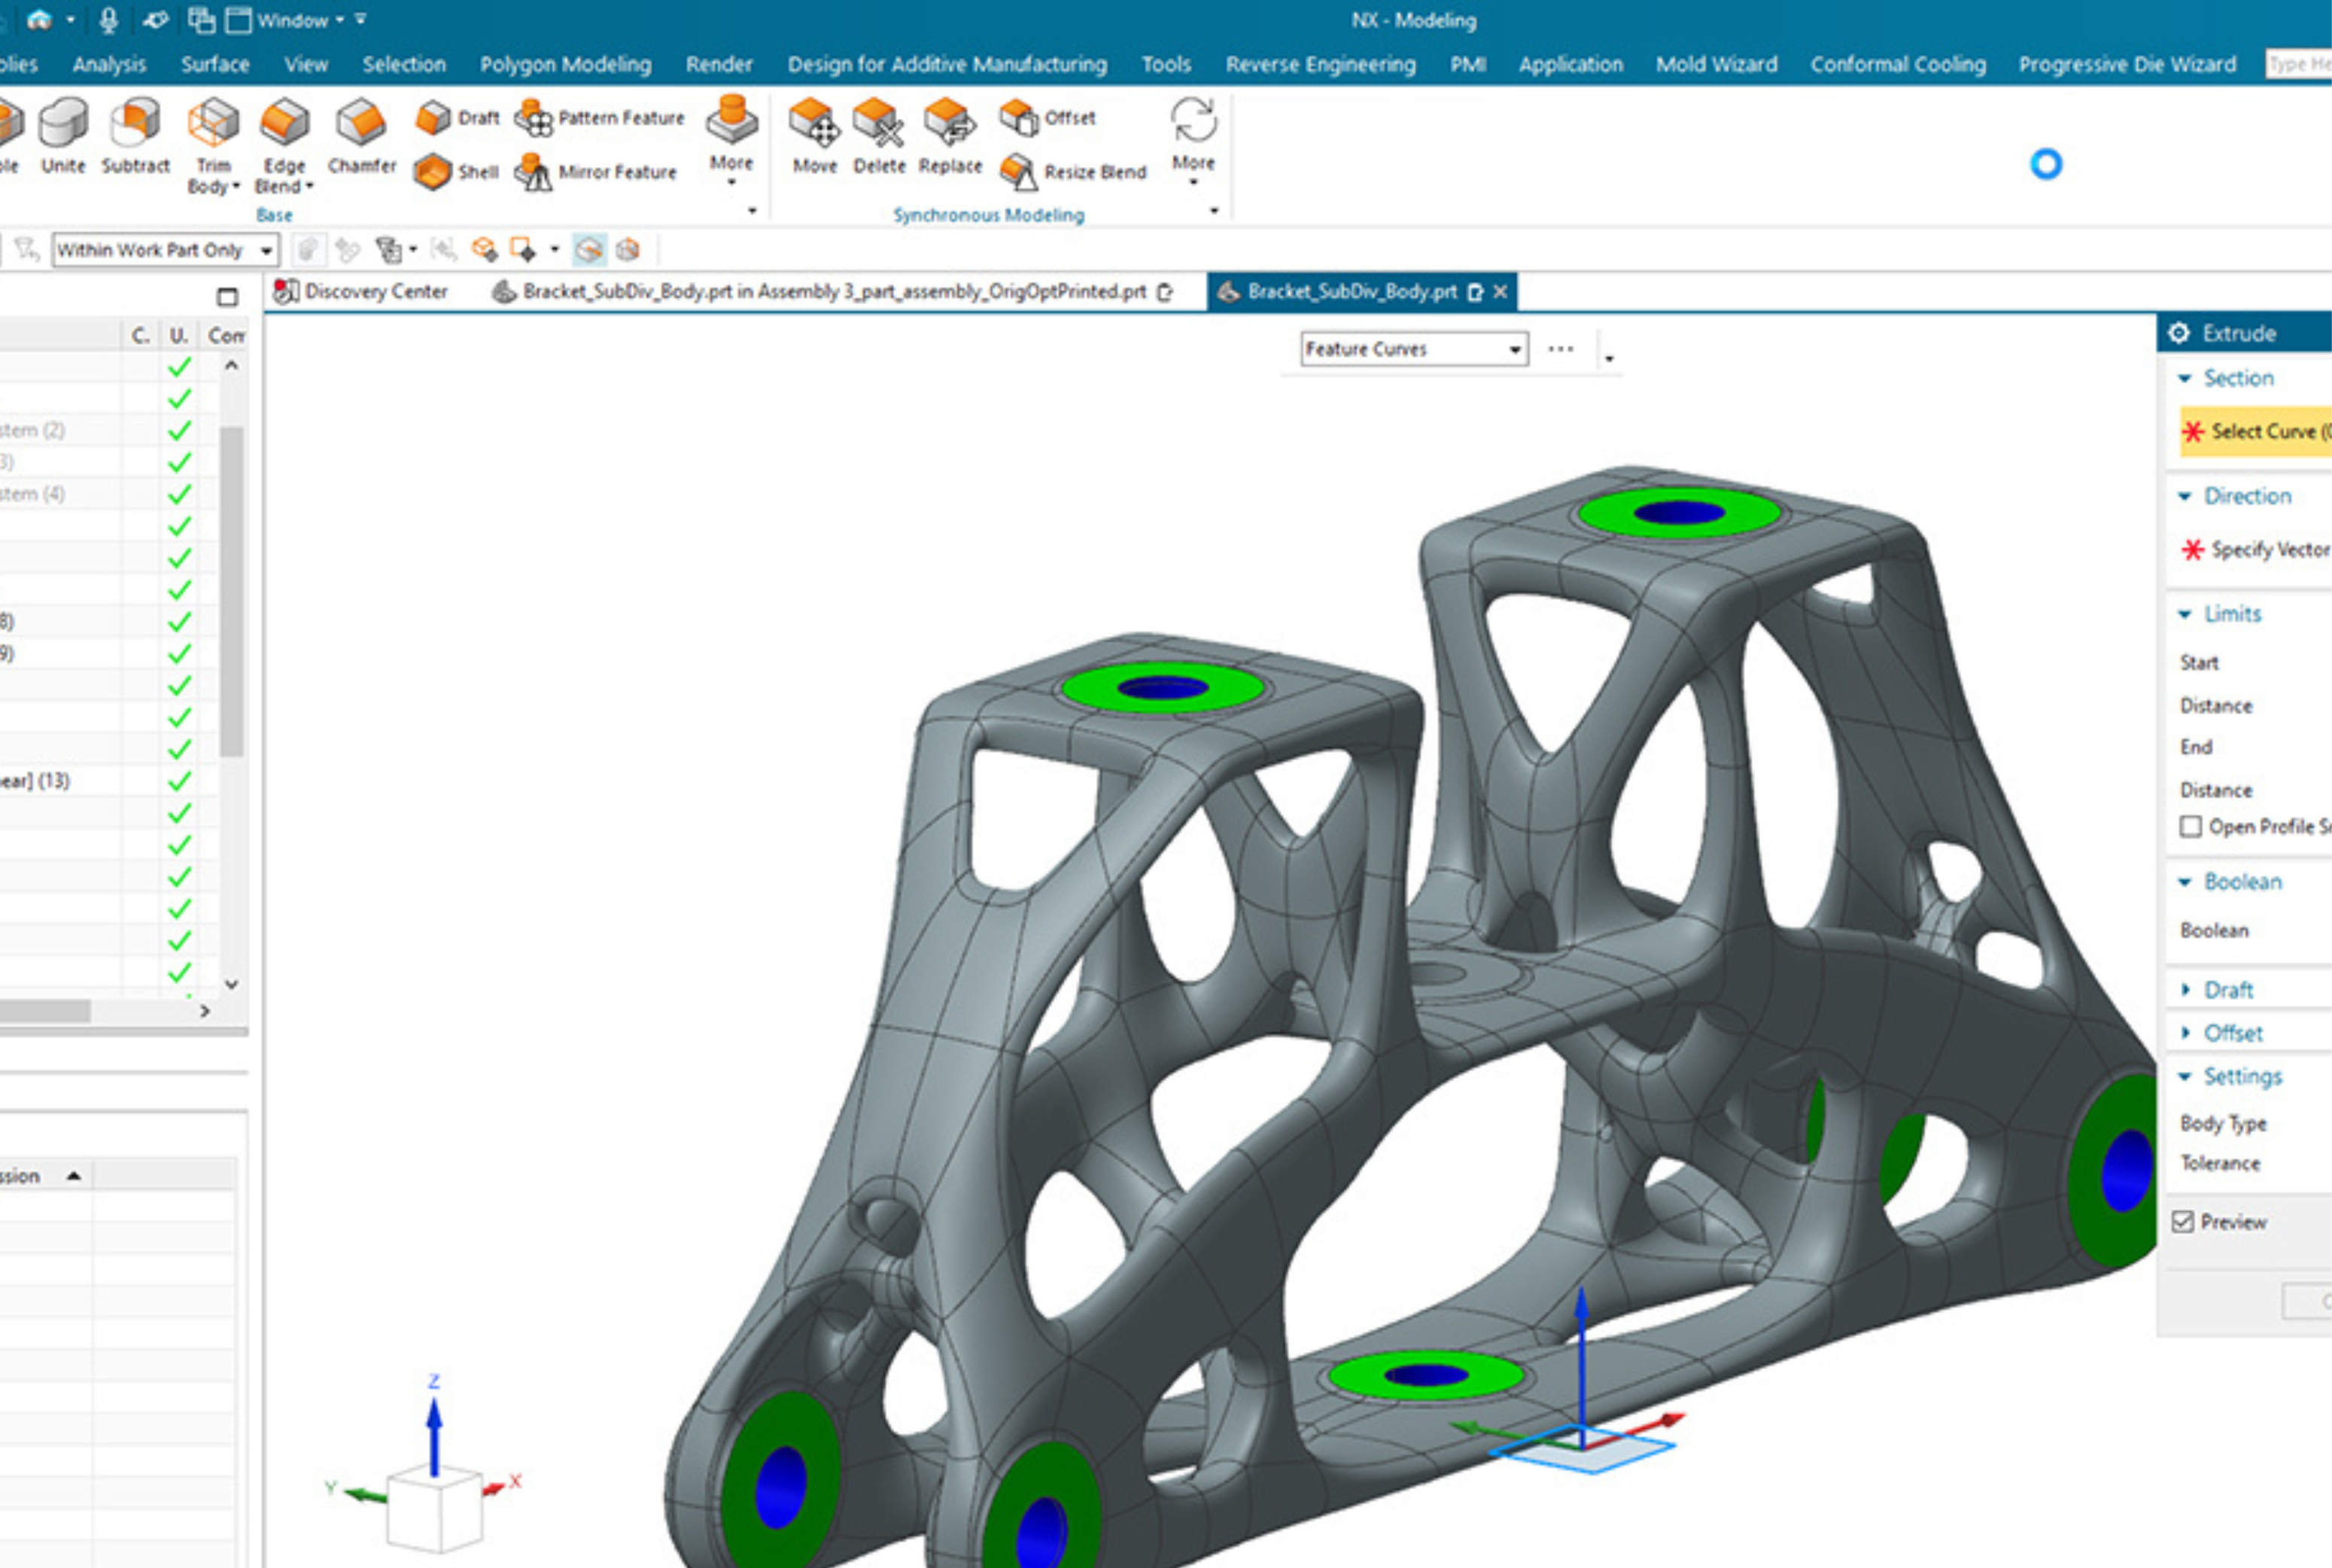
Task: Click the navigator vertical scrollbar thumb
Action: [232, 590]
